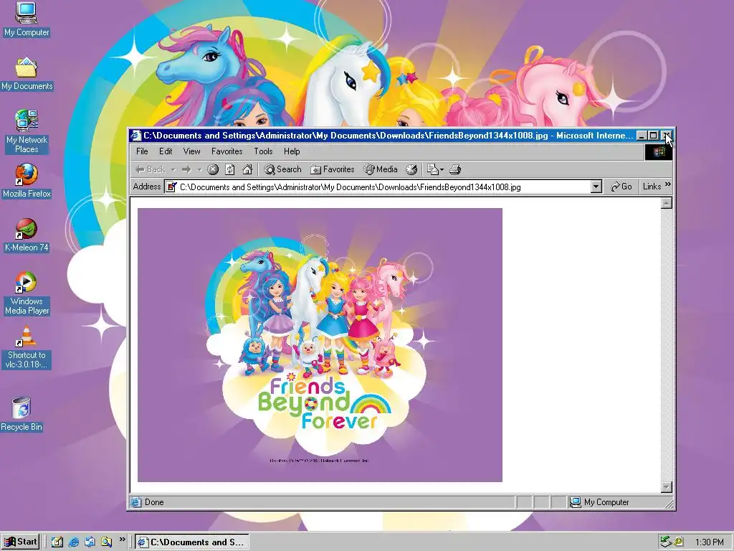The image size is (734, 551).
Task: Click the History toolbar icon
Action: (411, 169)
